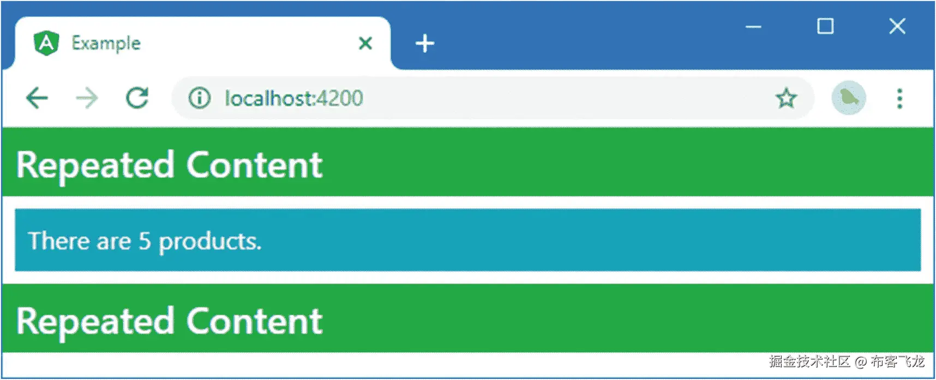
Task: Minimize the browser window
Action: (x=753, y=27)
